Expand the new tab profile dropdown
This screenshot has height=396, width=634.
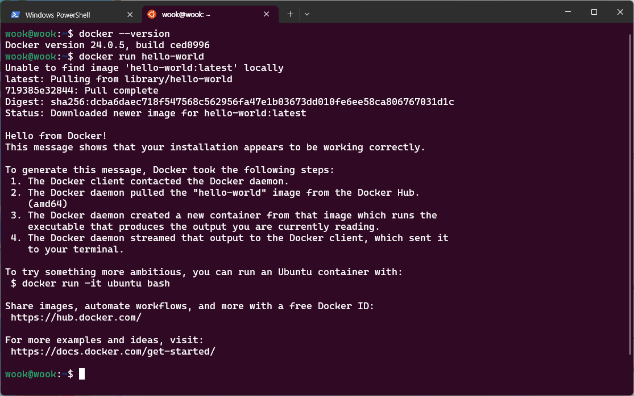point(307,14)
